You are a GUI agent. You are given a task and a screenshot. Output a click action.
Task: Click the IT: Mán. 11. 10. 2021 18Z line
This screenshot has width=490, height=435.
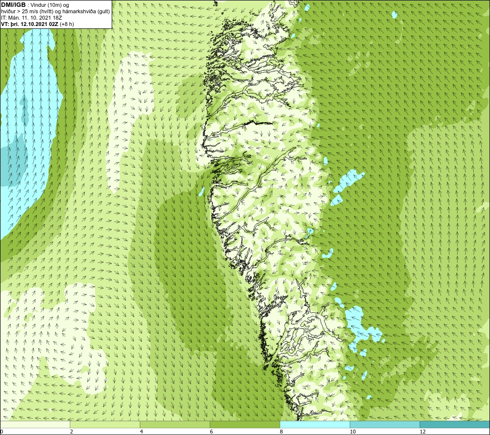31,18
